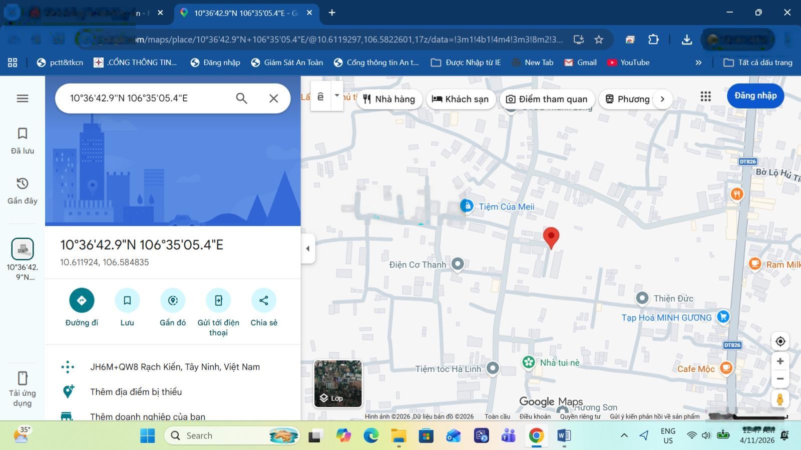The height and width of the screenshot is (450, 801).
Task: Click Gửi ý kiến phản hồi link
Action: point(655,416)
